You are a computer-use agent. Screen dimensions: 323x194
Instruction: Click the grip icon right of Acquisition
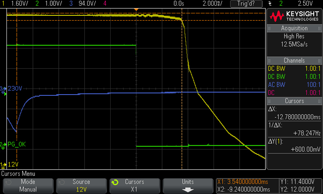click(319, 28)
